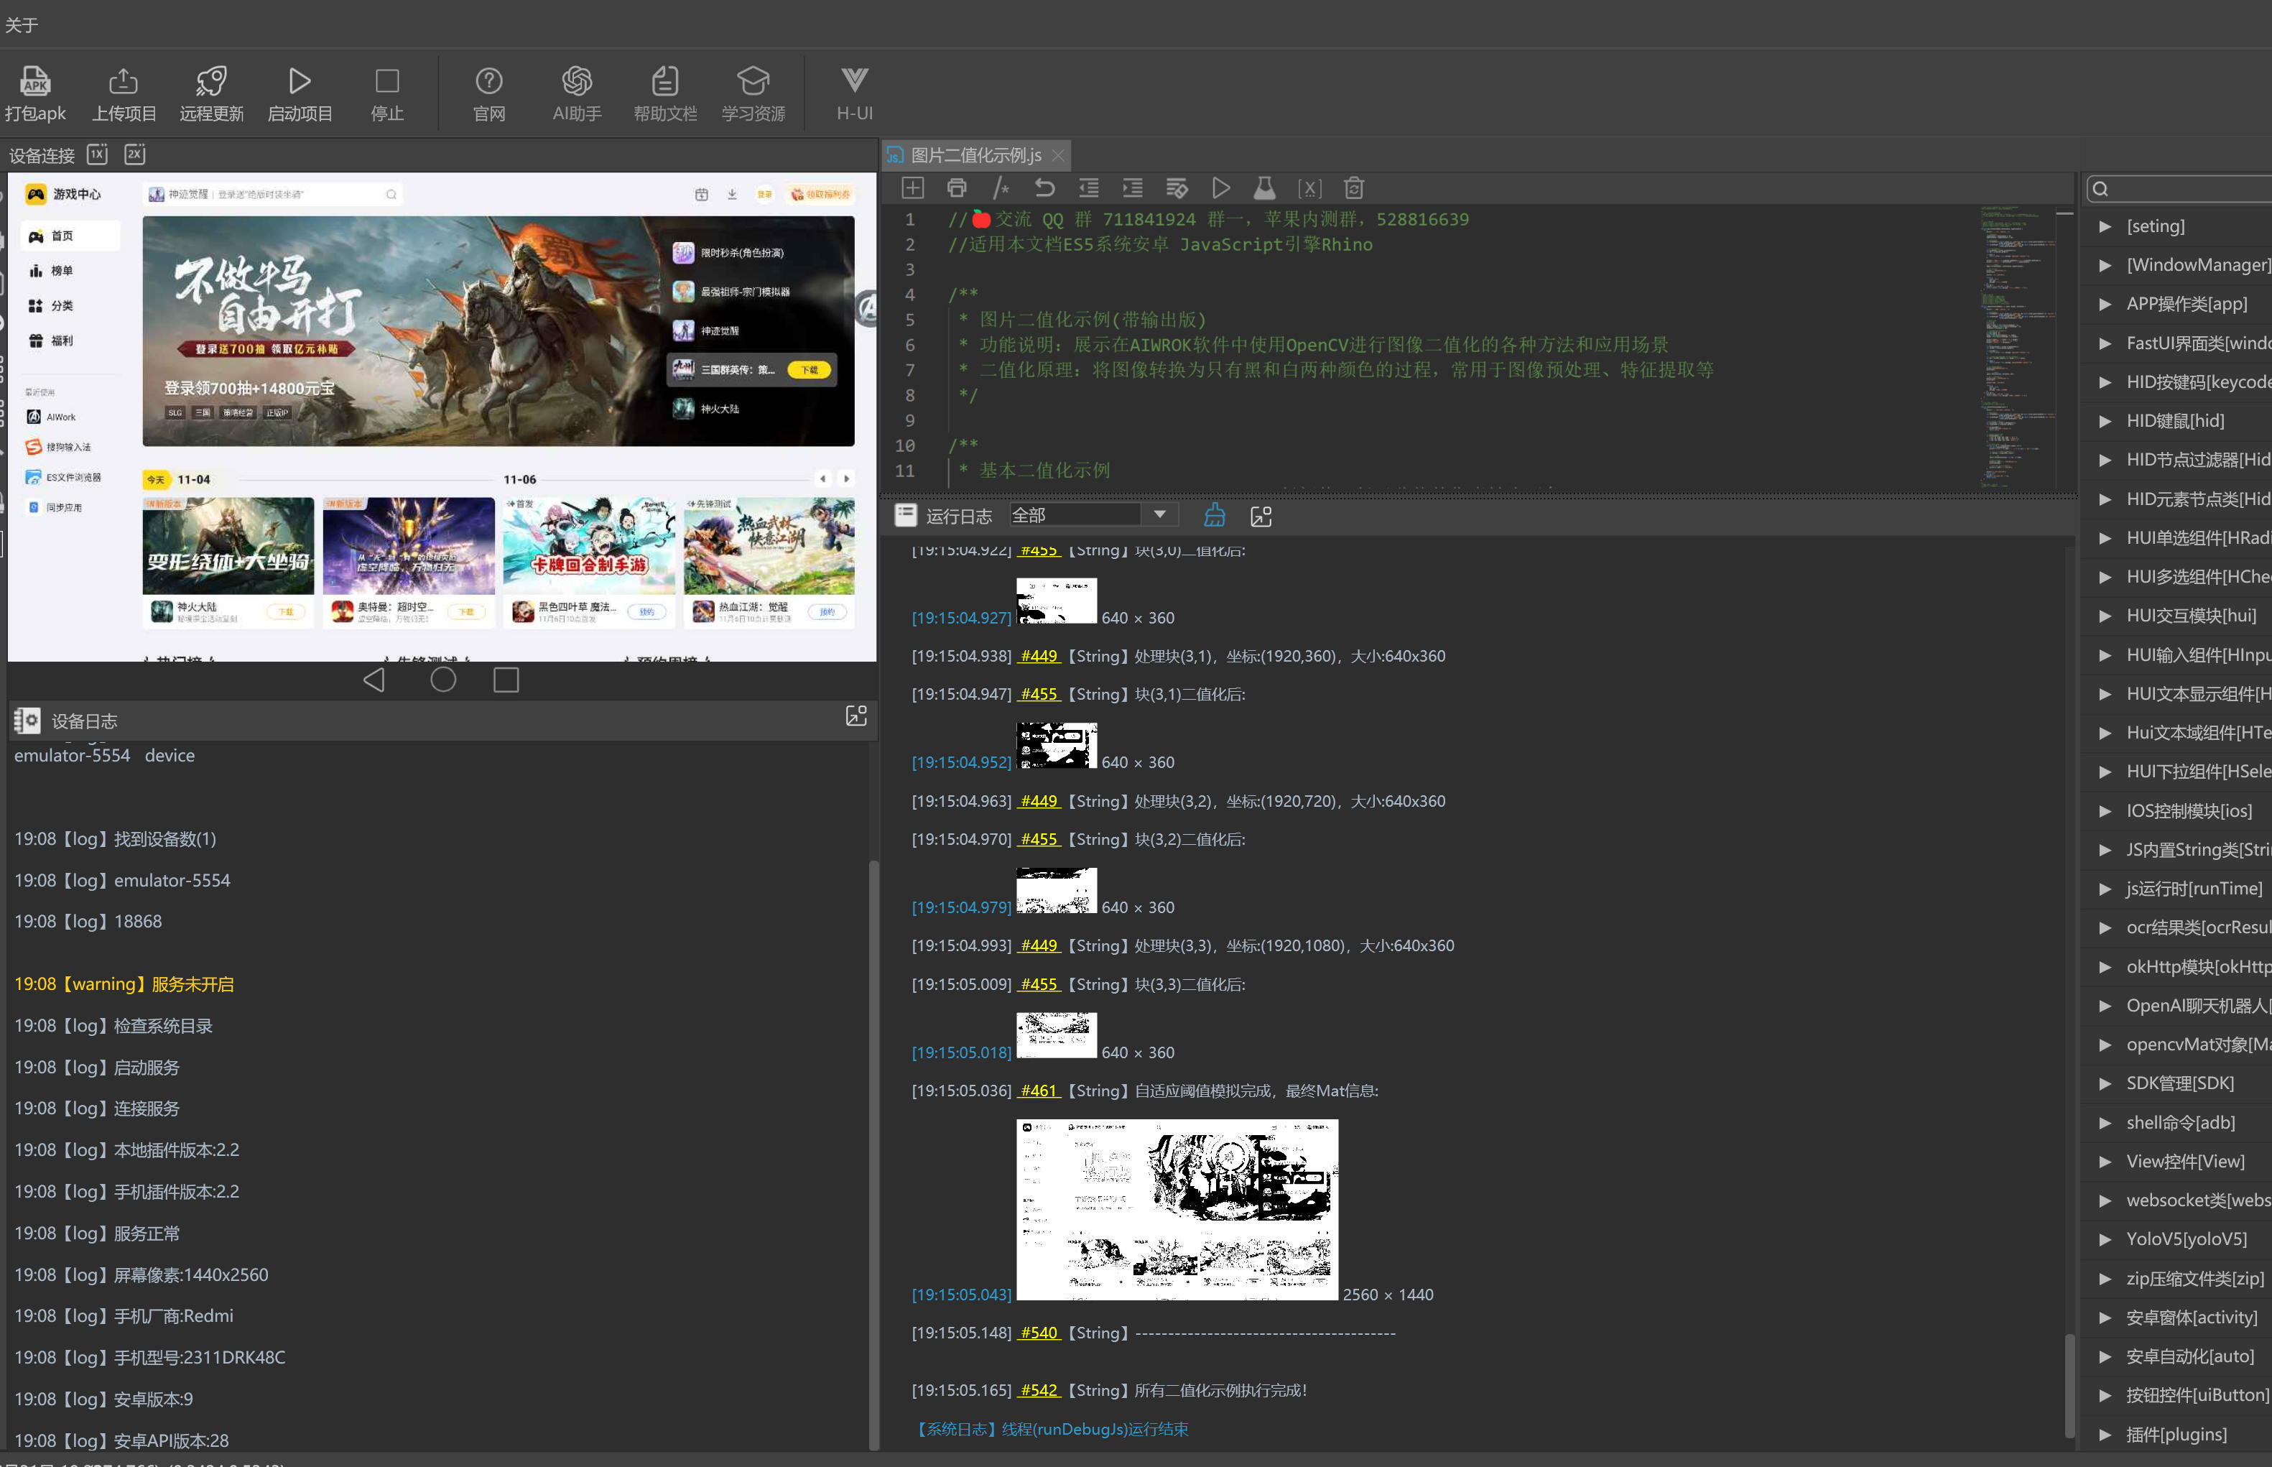2272x1467 pixels.
Task: Click the flask test icon
Action: click(x=1264, y=189)
